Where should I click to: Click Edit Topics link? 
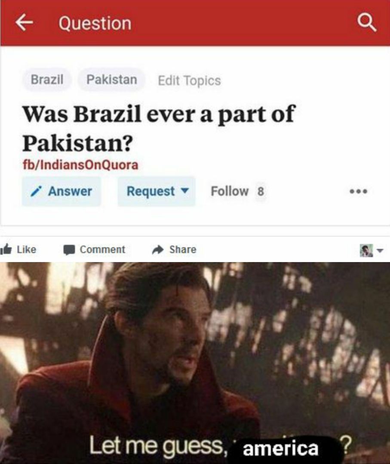pyautogui.click(x=189, y=80)
